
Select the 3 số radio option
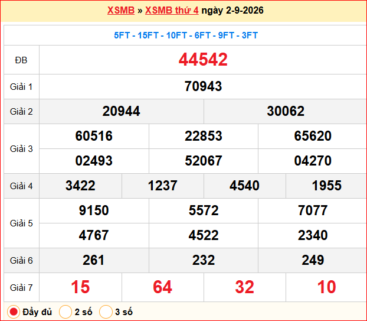coord(106,312)
